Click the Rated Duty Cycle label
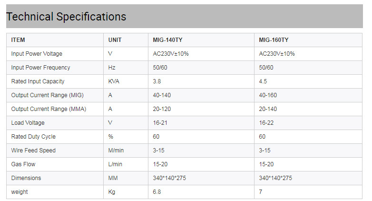 coord(33,137)
